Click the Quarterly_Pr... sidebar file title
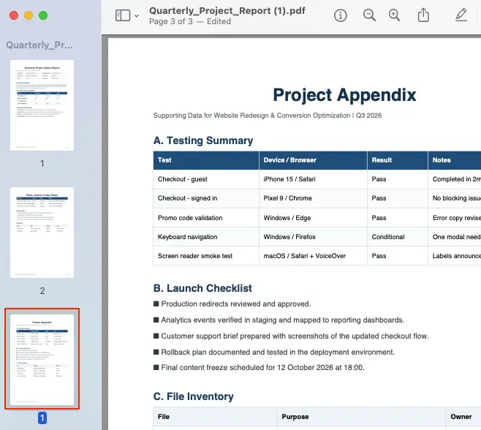The width and height of the screenshot is (481, 430). pyautogui.click(x=39, y=45)
